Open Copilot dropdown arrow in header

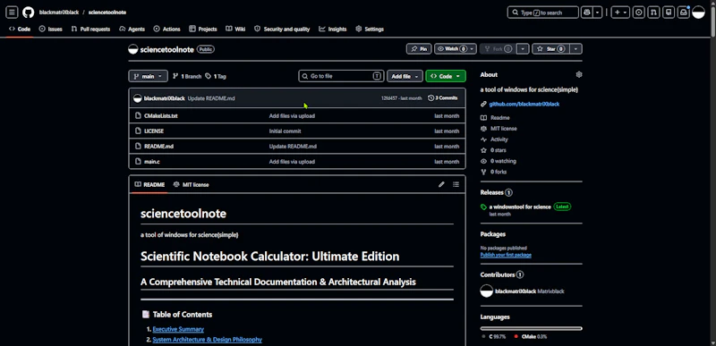[x=597, y=13]
